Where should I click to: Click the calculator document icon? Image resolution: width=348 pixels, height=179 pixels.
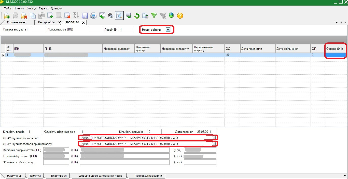click(x=145, y=16)
